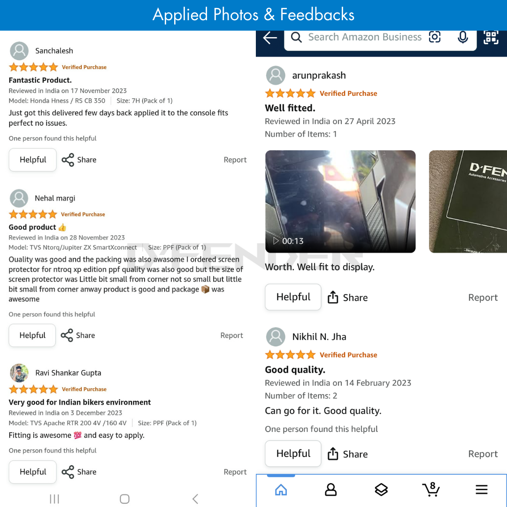Share Nehal margi's review

[78, 336]
